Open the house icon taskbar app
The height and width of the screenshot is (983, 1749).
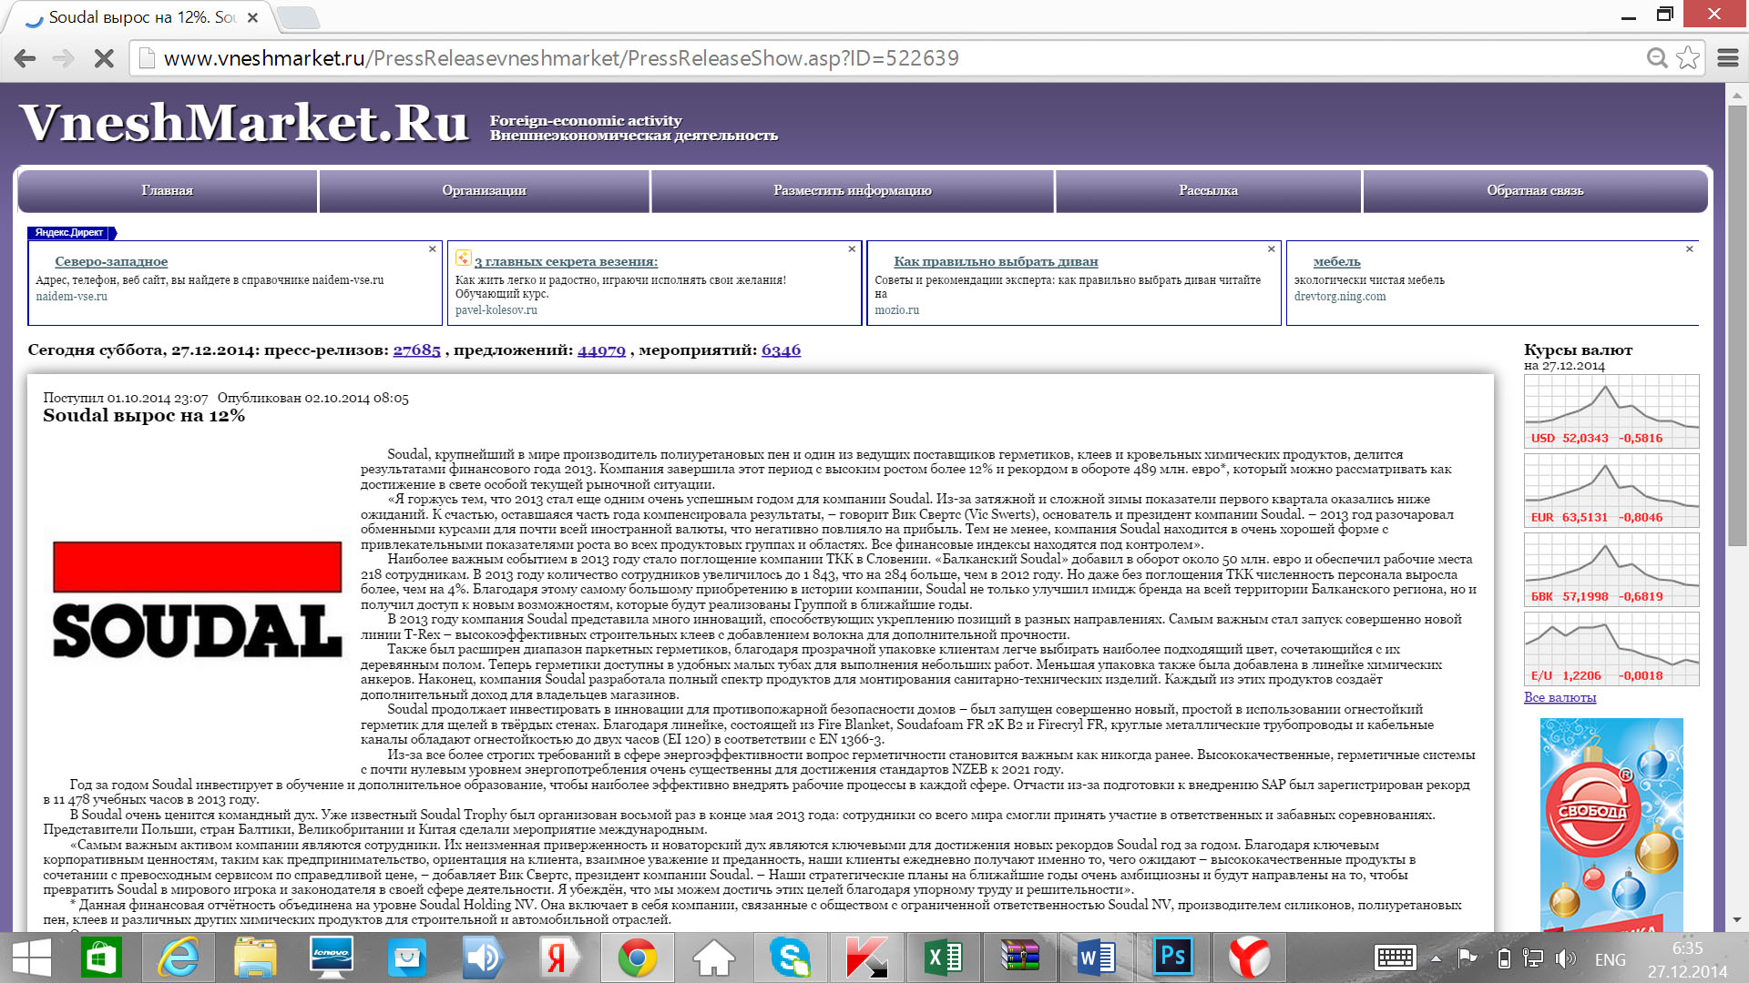[714, 958]
